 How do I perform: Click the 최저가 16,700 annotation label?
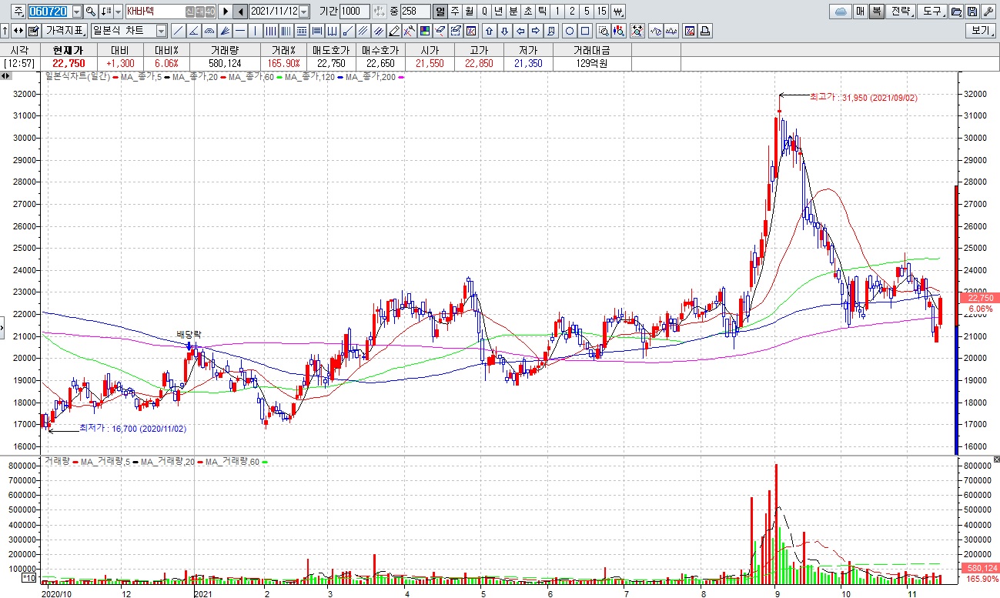[132, 429]
